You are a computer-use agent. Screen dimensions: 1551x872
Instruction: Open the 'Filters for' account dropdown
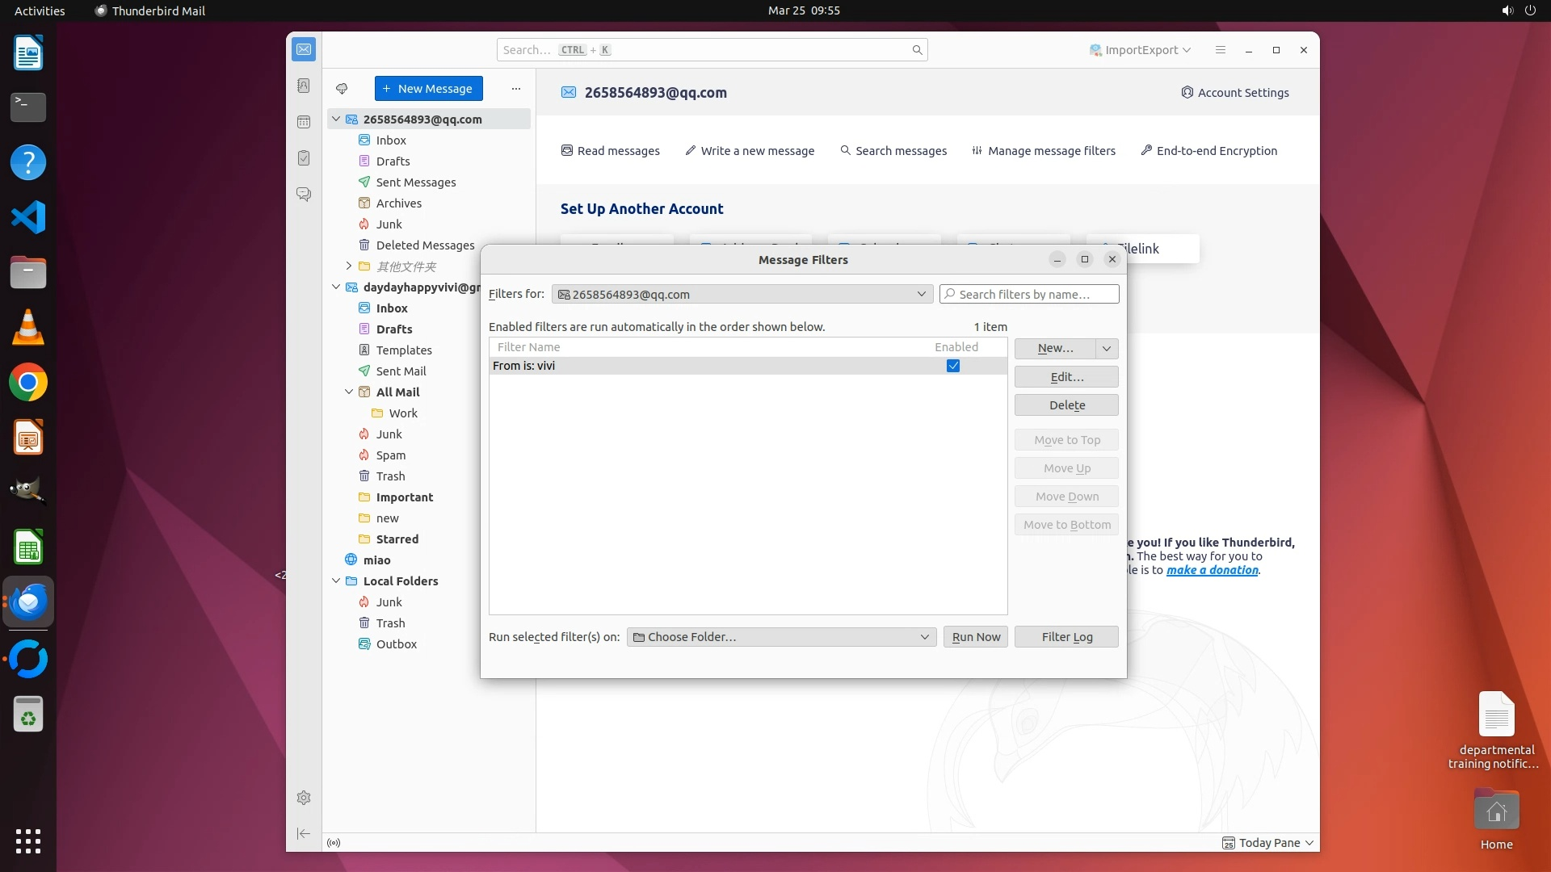click(742, 295)
